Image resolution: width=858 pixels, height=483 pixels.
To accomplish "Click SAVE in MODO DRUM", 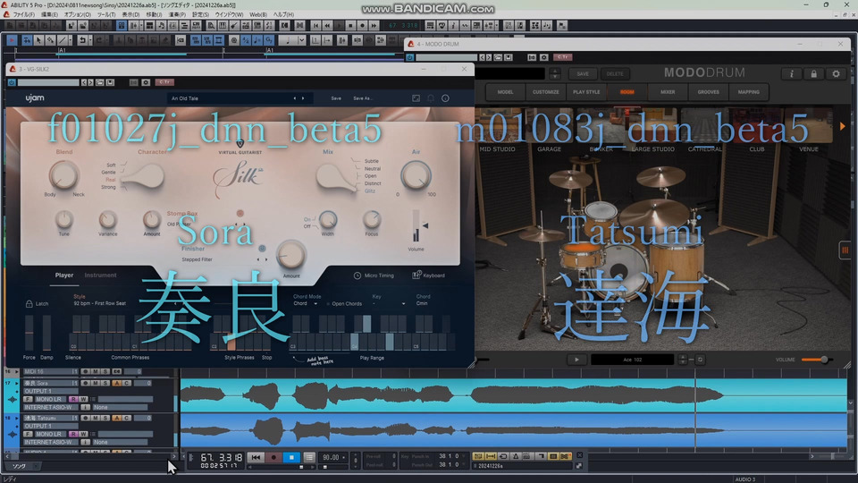I will (583, 73).
